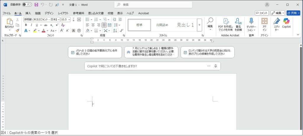Toggle the AutoSave (自動保存) switch
Image resolution: width=303 pixels, height=136 pixels.
[27, 5]
